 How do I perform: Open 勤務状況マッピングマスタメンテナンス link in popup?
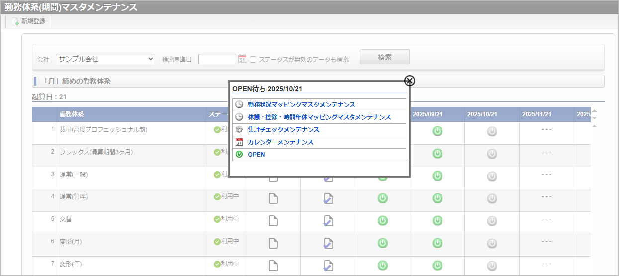(x=301, y=104)
